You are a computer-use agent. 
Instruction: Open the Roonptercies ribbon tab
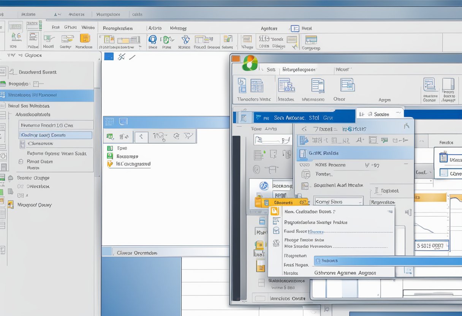coord(118,28)
